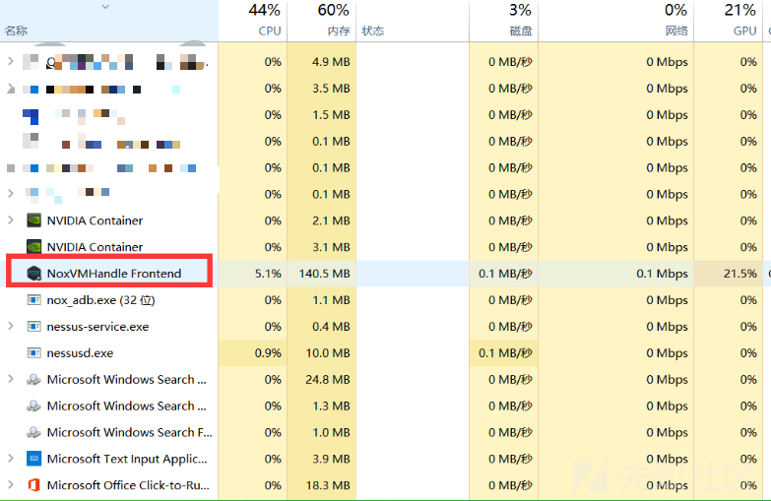
Task: Select the 140.5 MB memory cell
Action: [323, 274]
